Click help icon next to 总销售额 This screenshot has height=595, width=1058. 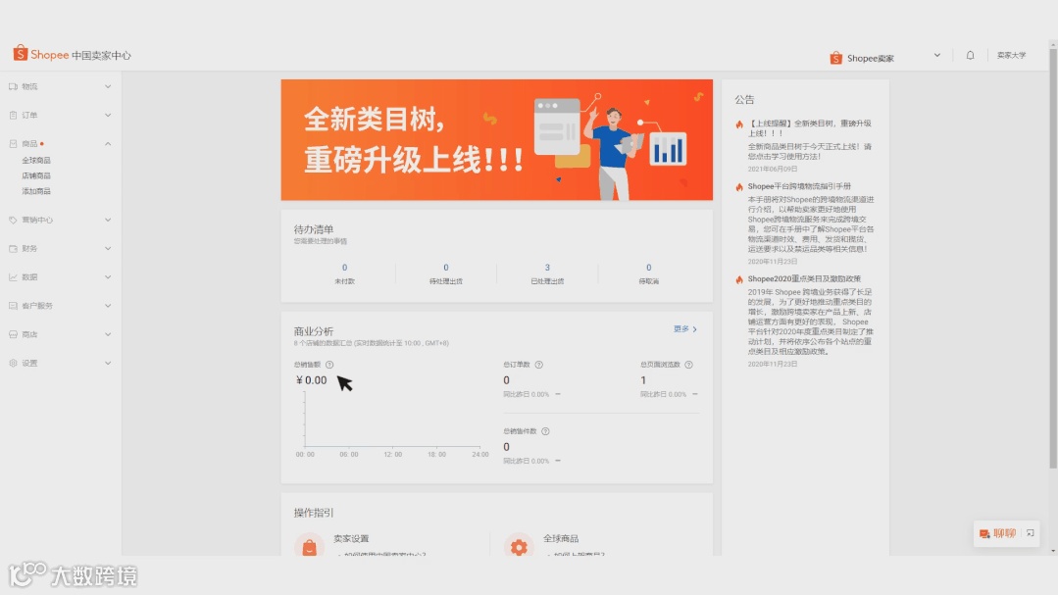(329, 365)
